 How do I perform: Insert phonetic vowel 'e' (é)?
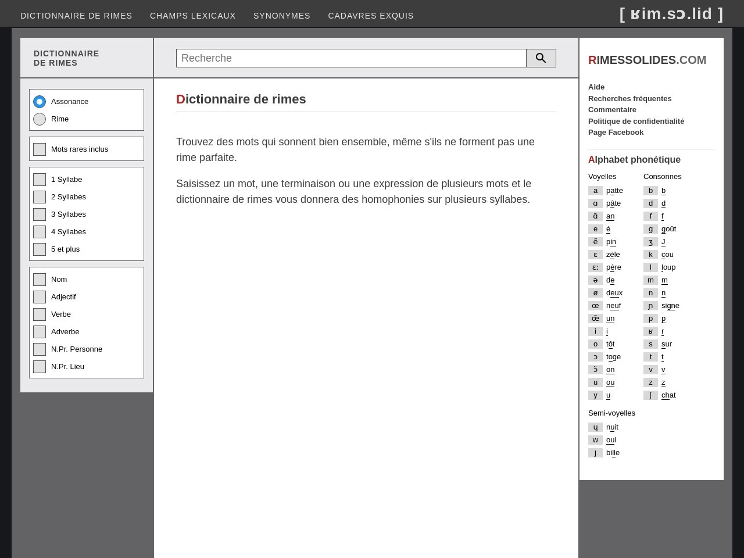point(595,229)
